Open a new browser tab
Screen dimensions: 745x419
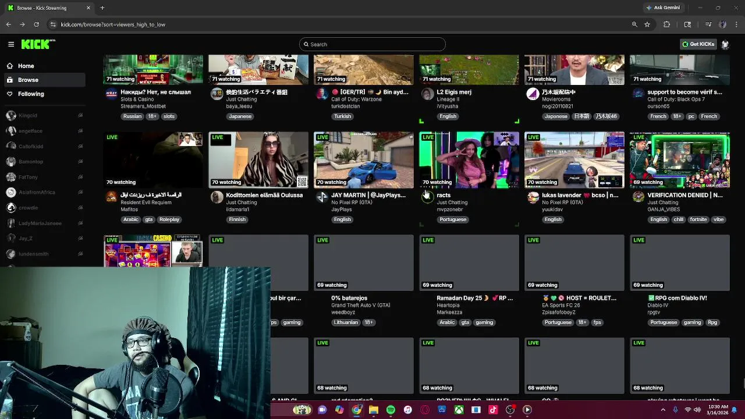tap(102, 8)
